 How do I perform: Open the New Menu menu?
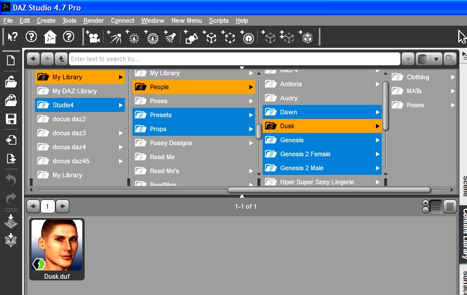pos(186,20)
